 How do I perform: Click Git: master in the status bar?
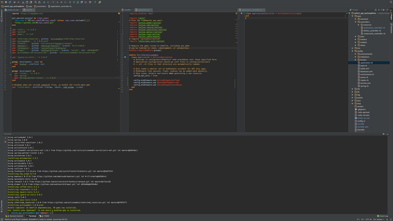click(378, 219)
